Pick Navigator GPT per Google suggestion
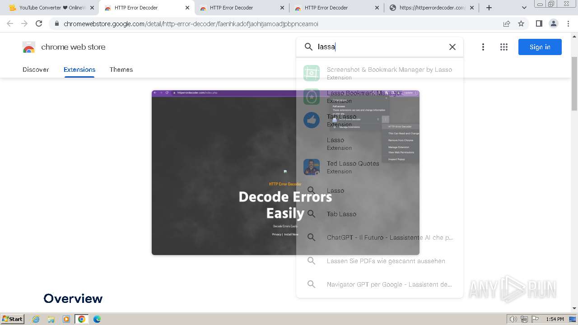This screenshot has width=578, height=325. point(379,284)
